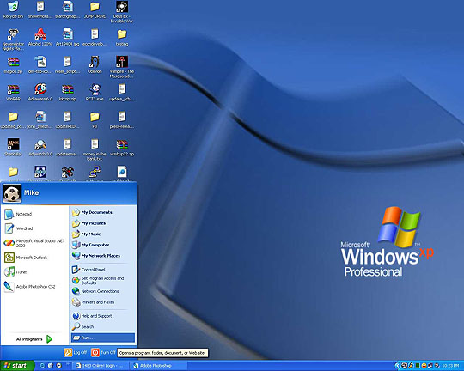Launch Ad-aware 6.0 from desktop

tap(40, 92)
